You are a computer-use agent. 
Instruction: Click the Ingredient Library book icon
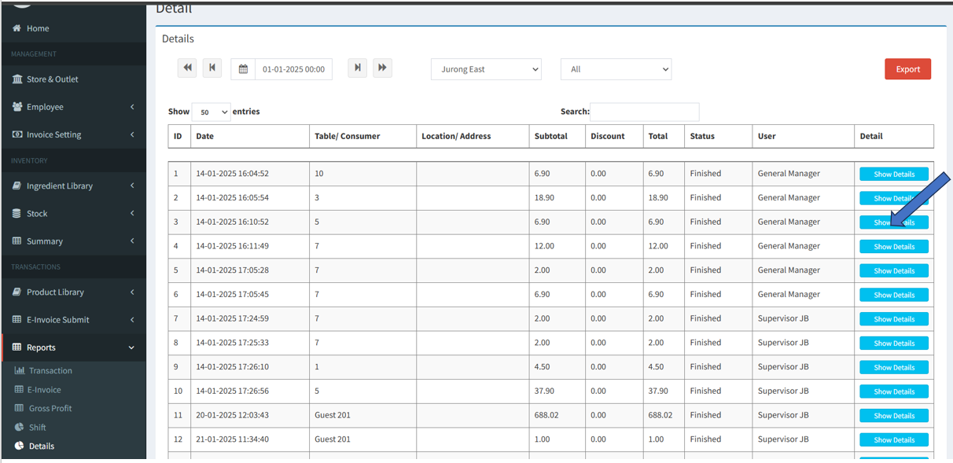[x=17, y=186]
